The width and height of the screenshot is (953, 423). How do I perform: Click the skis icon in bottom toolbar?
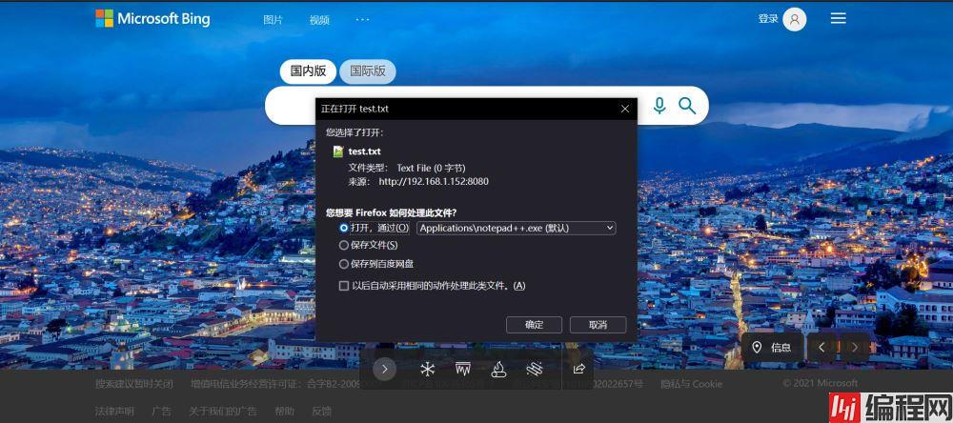point(535,369)
